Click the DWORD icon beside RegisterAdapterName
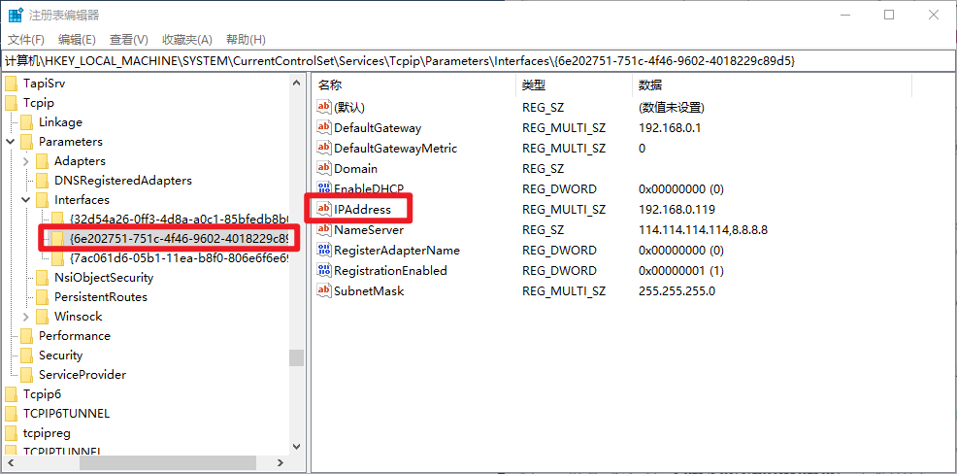 pos(324,250)
